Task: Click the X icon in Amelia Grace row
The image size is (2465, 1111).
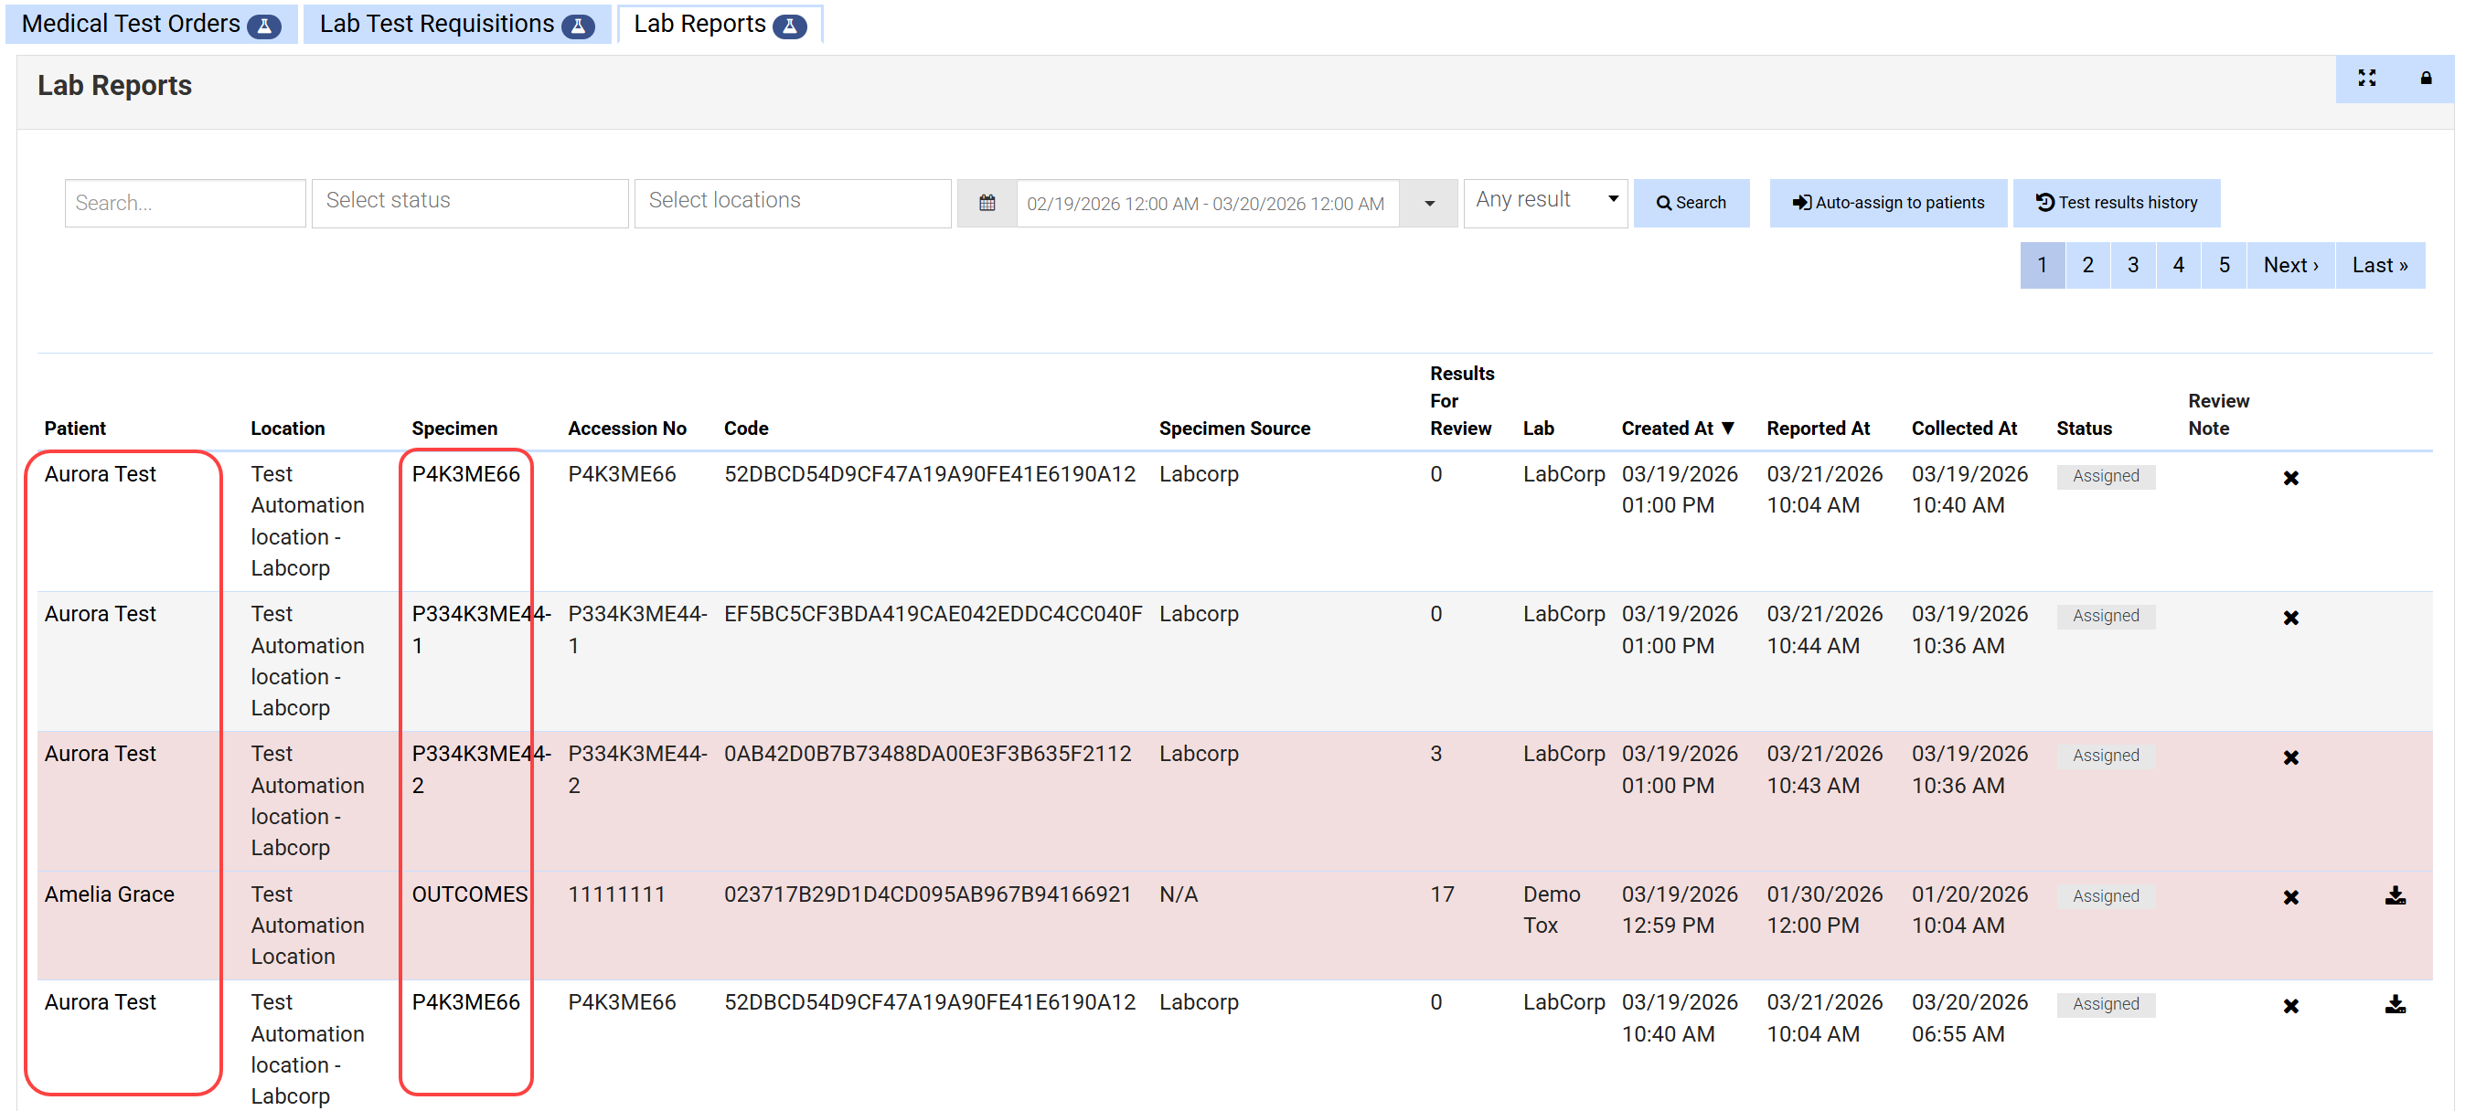Action: tap(2289, 897)
